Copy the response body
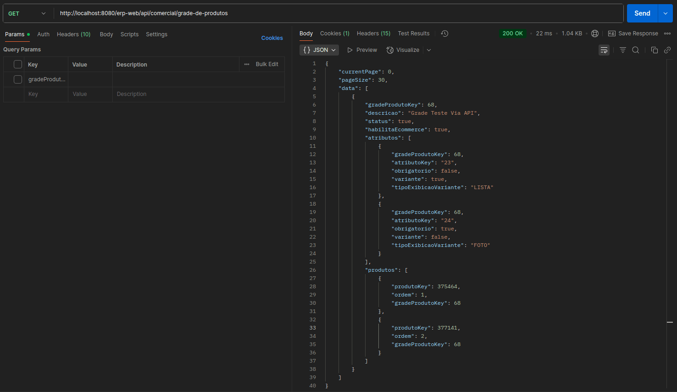 pos(655,50)
